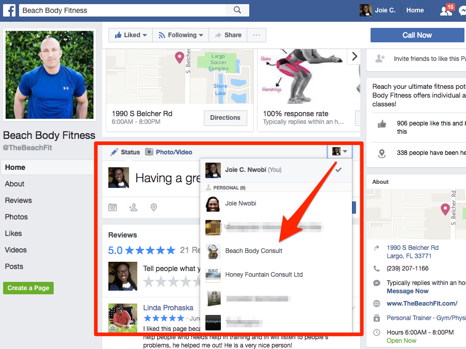Click the Facebook logo icon
The image size is (466, 349).
click(x=9, y=10)
